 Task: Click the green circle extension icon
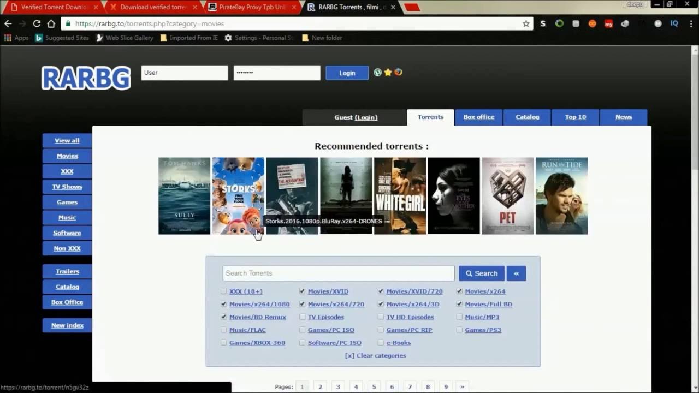tap(559, 23)
